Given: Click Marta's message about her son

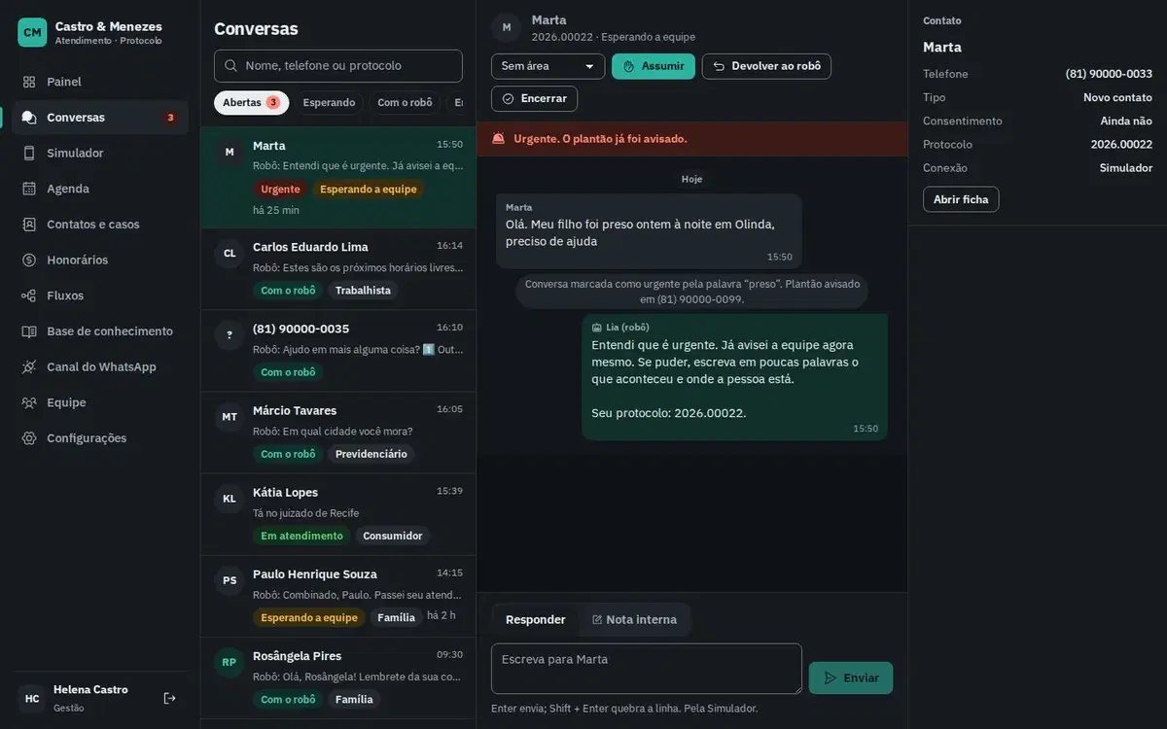Looking at the screenshot, I should click(x=649, y=231).
